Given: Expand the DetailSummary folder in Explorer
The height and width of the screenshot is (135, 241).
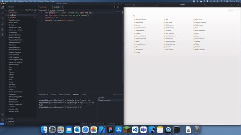Looking at the screenshot, I should tap(21, 20).
